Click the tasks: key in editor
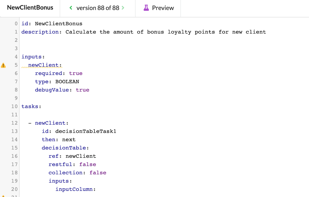309x197 pixels. 31,106
